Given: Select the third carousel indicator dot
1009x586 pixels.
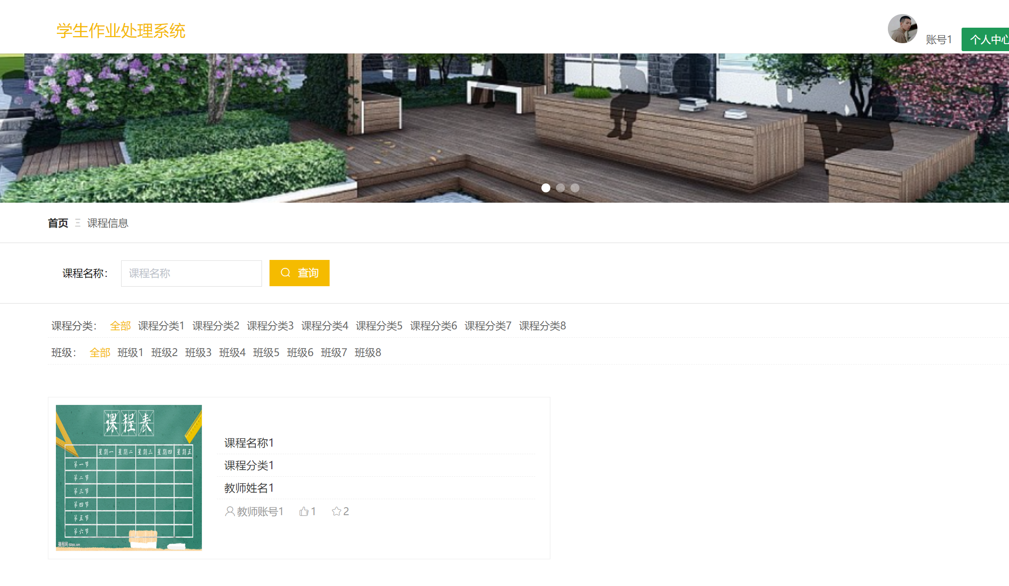Looking at the screenshot, I should point(575,188).
